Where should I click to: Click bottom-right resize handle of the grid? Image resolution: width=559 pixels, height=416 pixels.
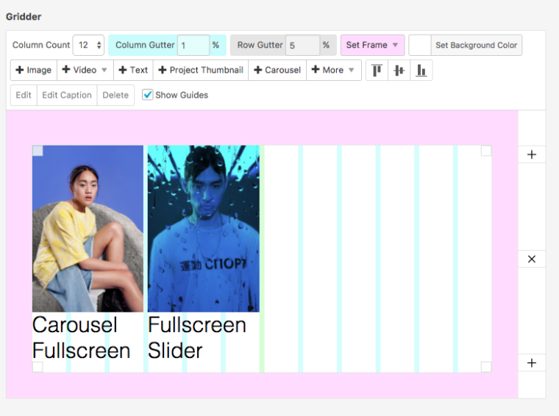click(486, 367)
